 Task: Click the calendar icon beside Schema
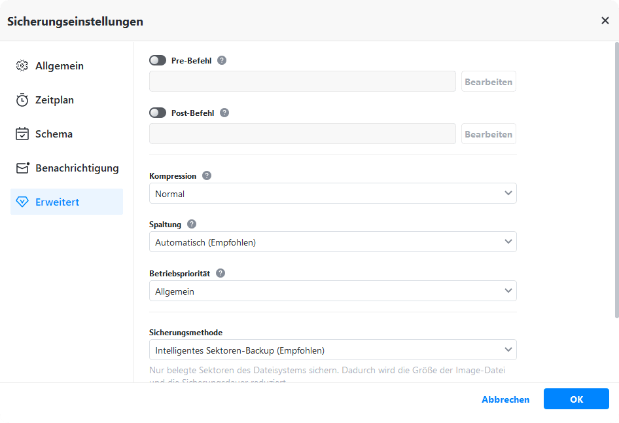tap(22, 134)
